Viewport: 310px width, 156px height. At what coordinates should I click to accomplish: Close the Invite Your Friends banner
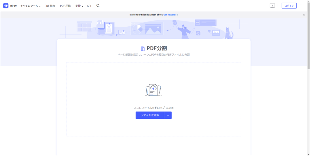tap(304, 15)
